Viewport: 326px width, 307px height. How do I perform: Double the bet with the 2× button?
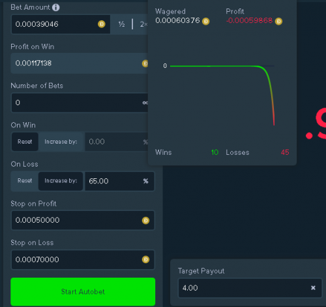click(143, 24)
